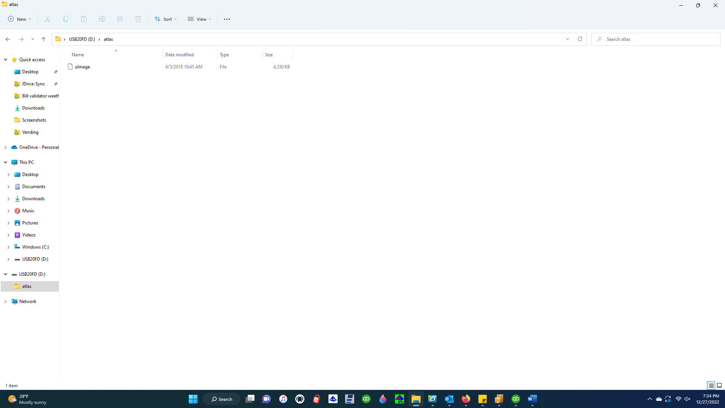
Task: Click the Share icon in toolbar
Action: tap(120, 19)
